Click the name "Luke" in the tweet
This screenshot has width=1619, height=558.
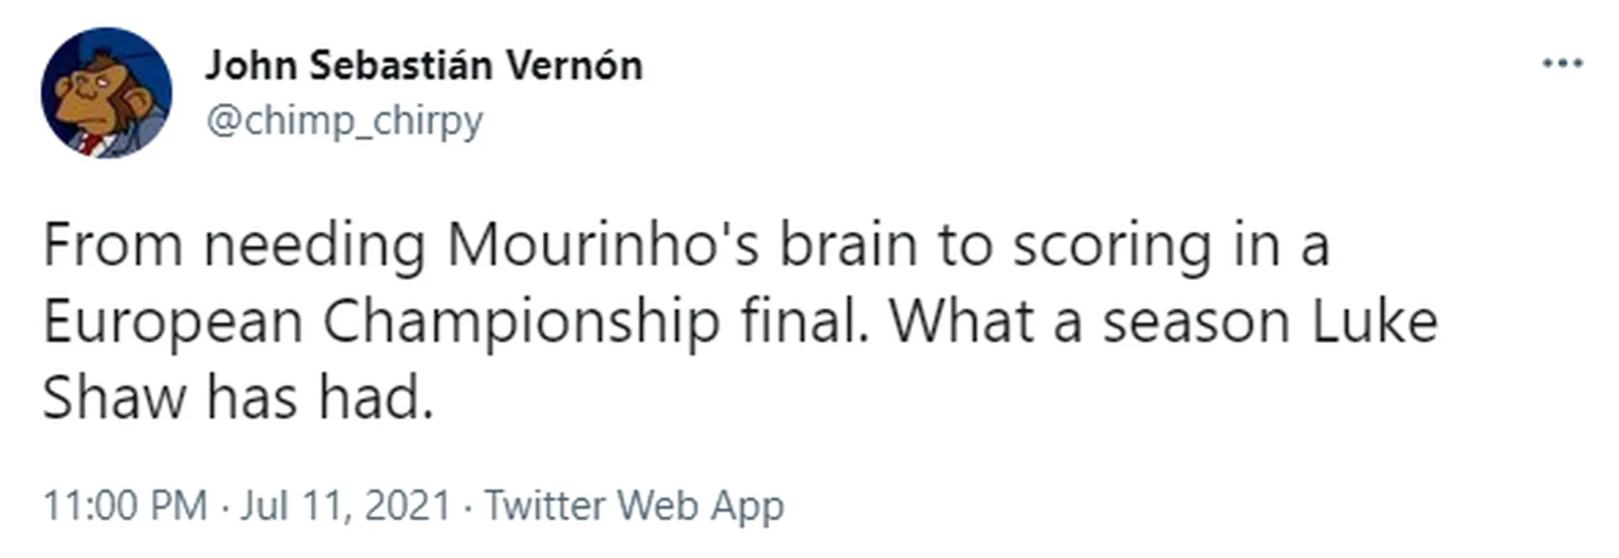(1374, 321)
